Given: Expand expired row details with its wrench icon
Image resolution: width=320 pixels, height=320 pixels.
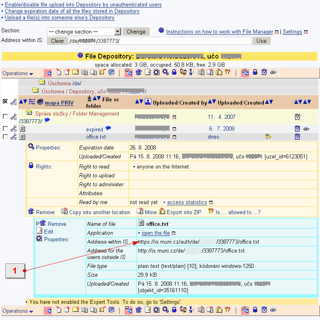Looking at the screenshot, I should point(13,128).
